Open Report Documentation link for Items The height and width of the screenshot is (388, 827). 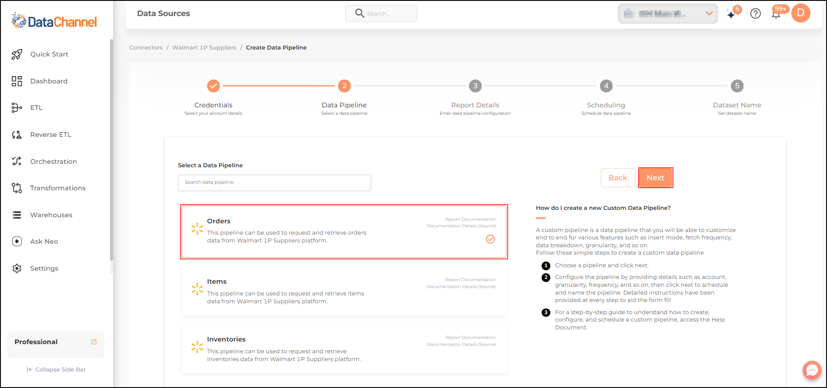[470, 280]
